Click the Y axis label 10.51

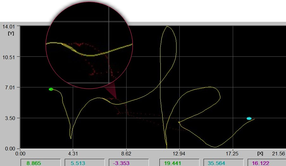click(x=9, y=57)
